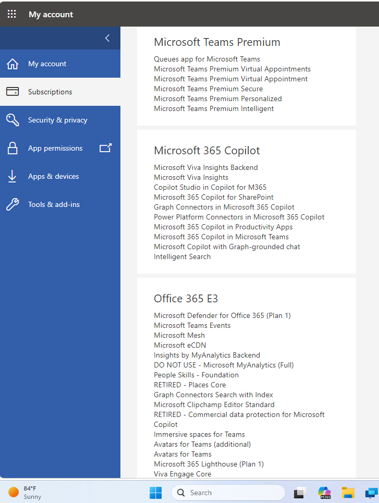Open the Subscriptions page

[x=60, y=92]
